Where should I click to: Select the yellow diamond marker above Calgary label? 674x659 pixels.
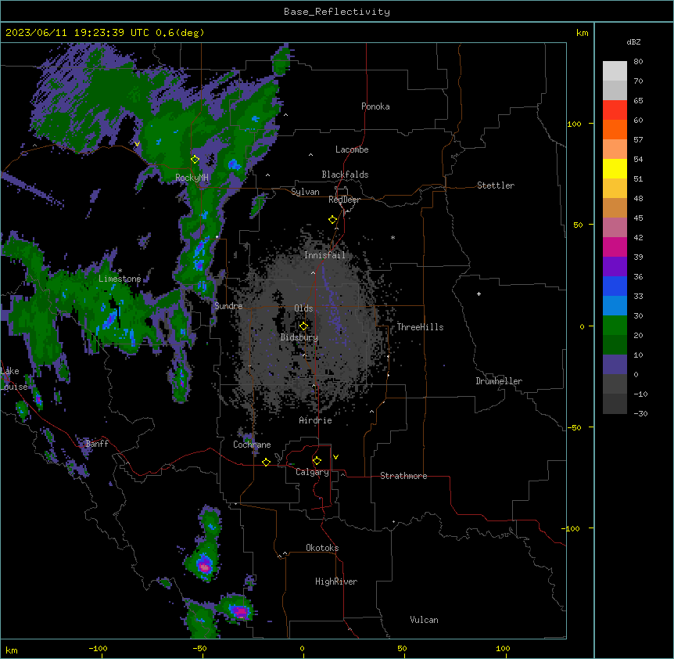click(x=317, y=461)
